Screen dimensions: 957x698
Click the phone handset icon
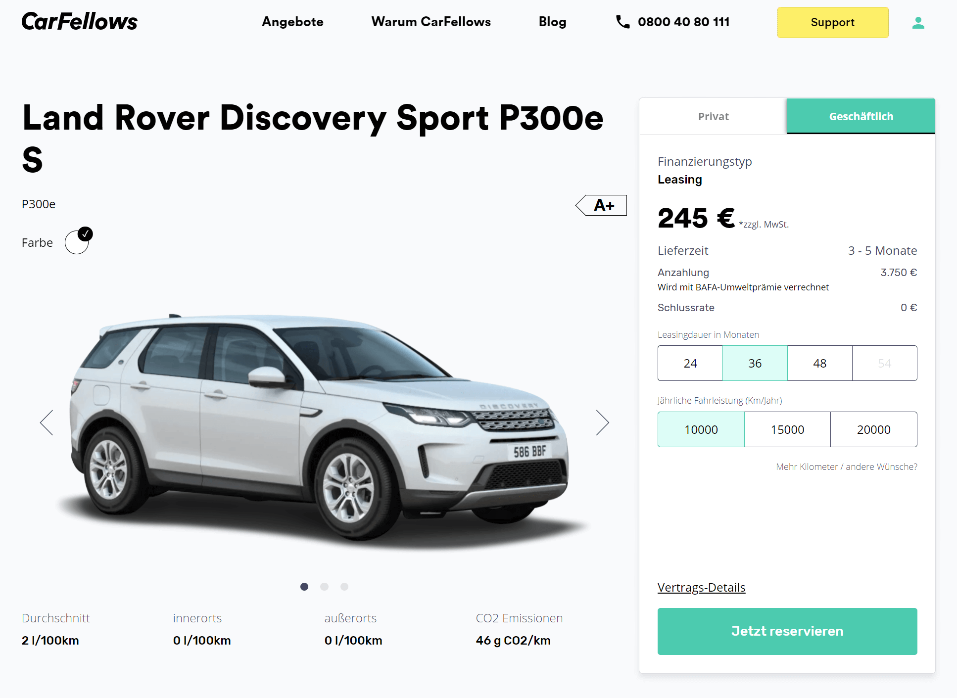(x=622, y=22)
